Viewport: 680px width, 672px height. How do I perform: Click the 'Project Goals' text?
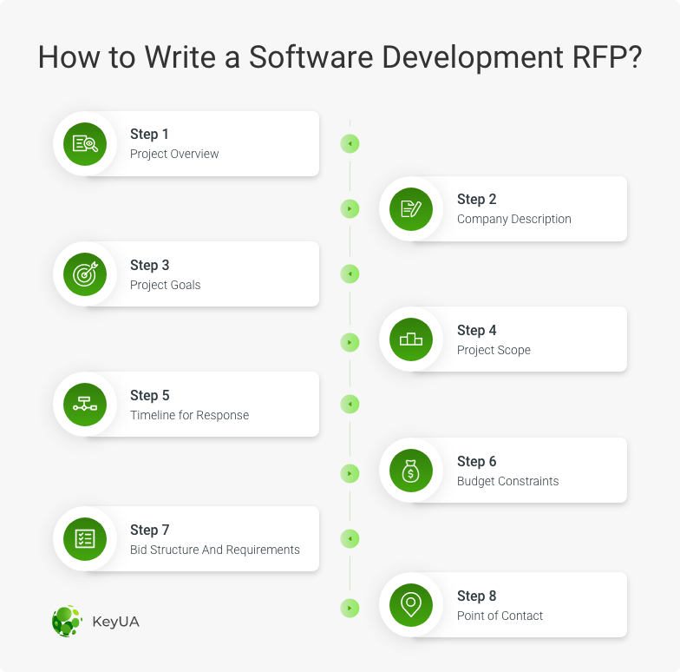[165, 285]
